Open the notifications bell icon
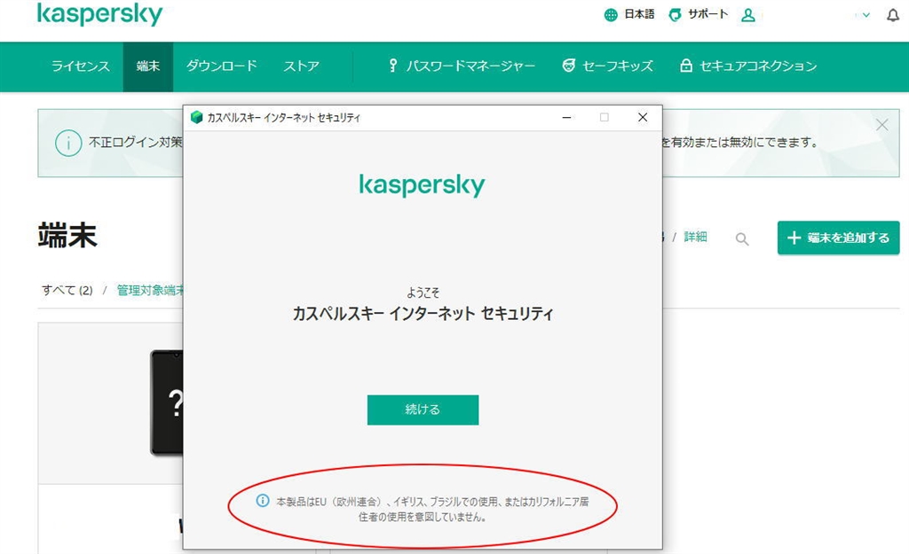This screenshot has width=909, height=554. 893,15
